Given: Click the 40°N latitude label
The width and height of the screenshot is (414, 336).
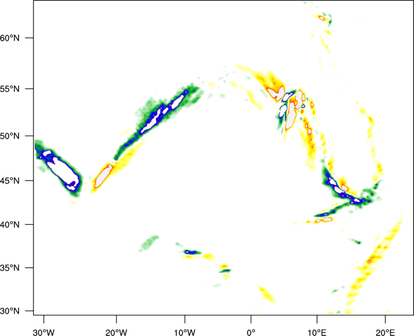Looking at the screenshot, I should (x=10, y=224).
